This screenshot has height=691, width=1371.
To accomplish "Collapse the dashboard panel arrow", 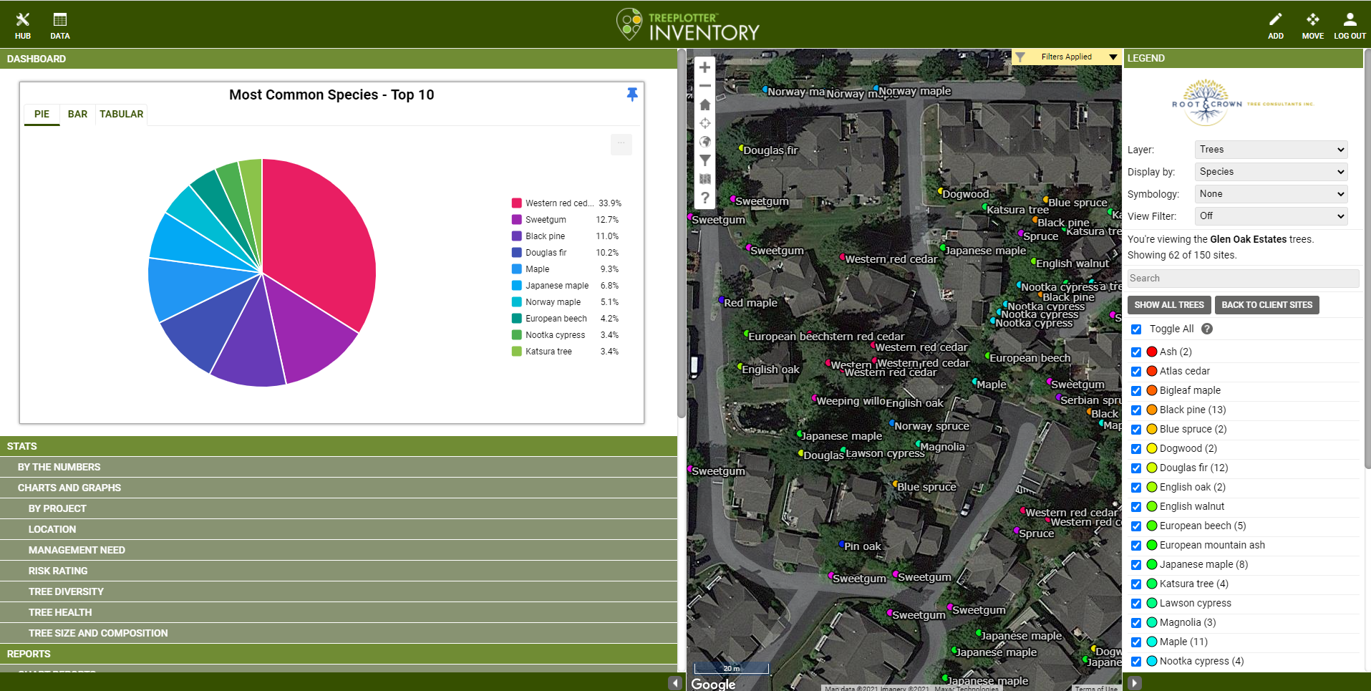I will 674,682.
